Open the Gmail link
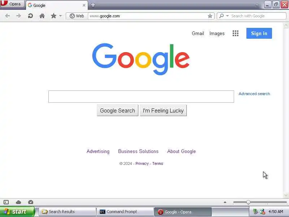Image resolution: width=289 pixels, height=217 pixels. (198, 33)
